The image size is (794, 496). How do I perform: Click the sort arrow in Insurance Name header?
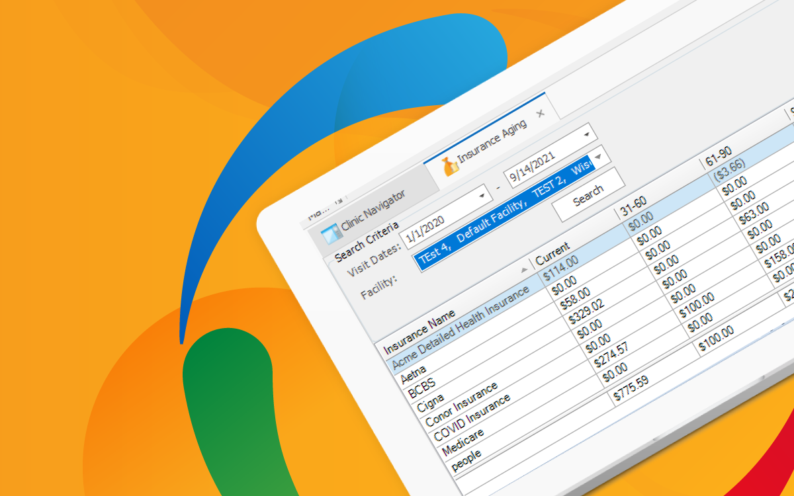[x=525, y=270]
